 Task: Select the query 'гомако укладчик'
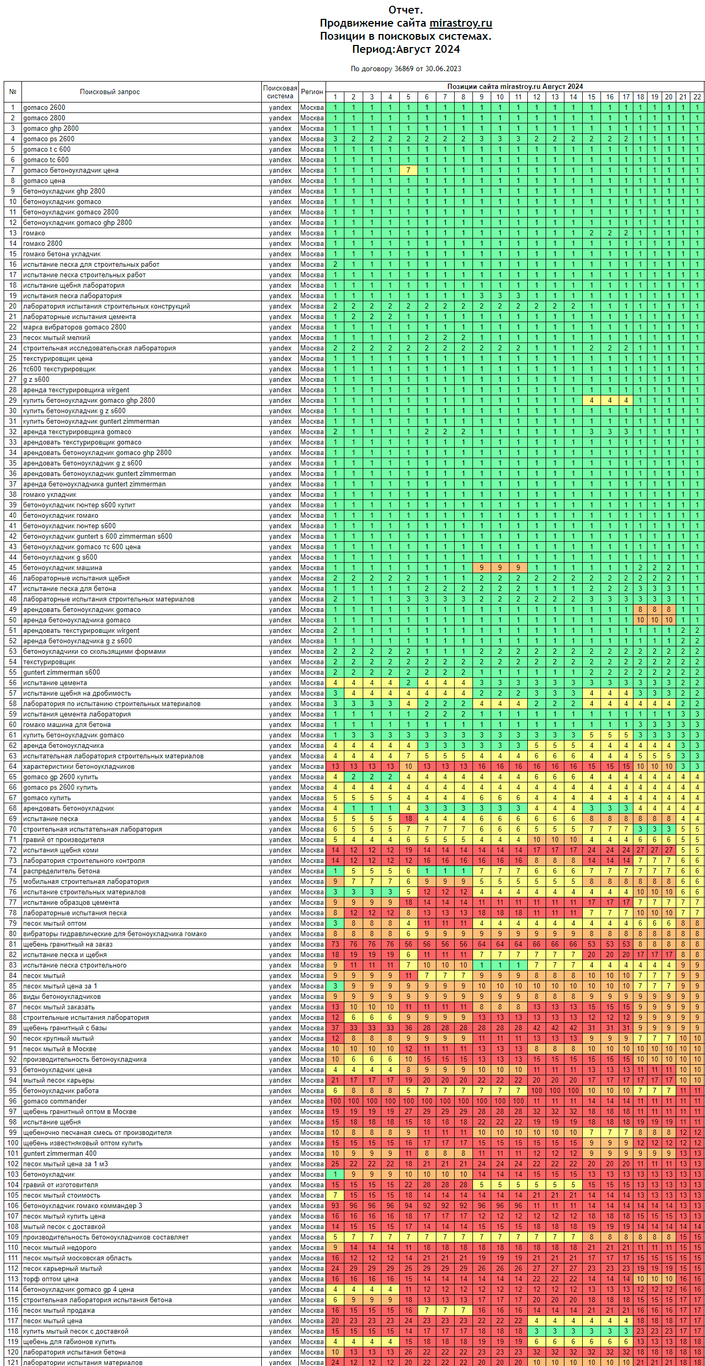pos(50,495)
